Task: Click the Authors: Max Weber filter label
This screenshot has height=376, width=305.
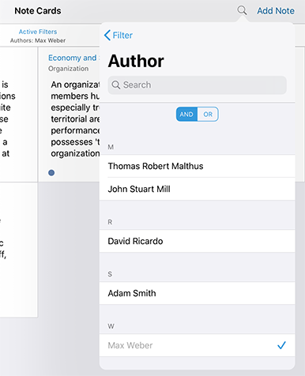Action: pyautogui.click(x=38, y=40)
